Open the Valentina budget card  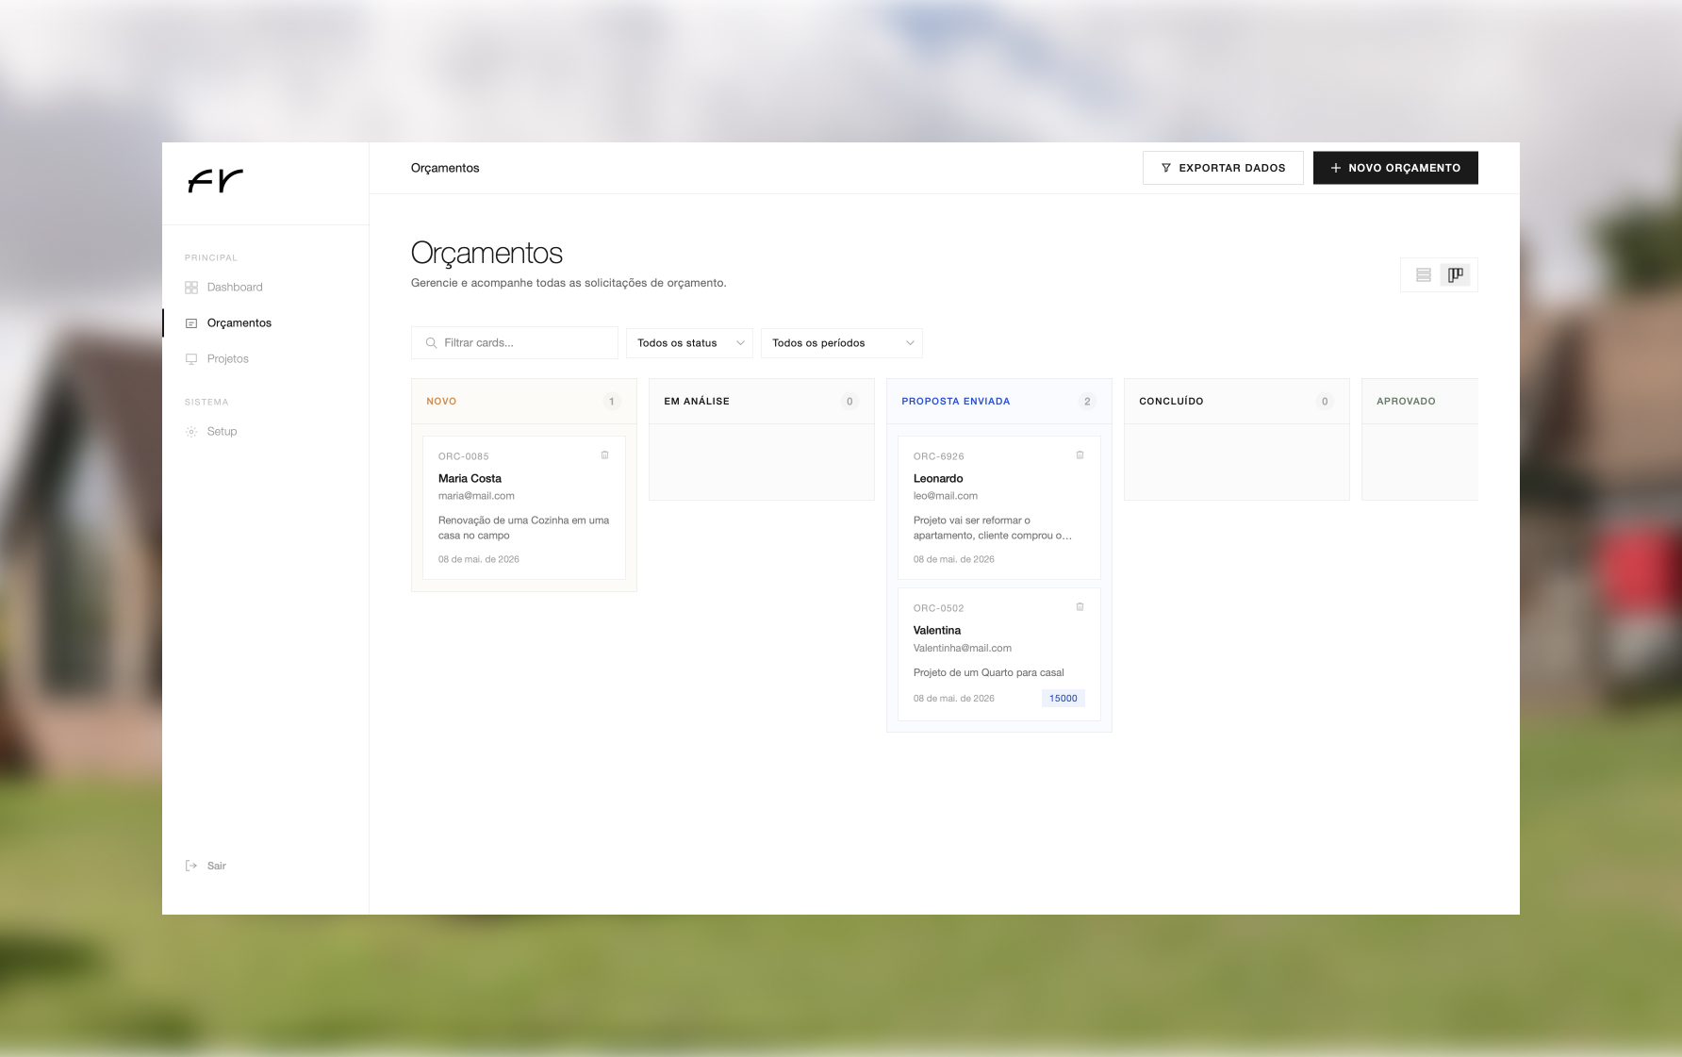(999, 654)
